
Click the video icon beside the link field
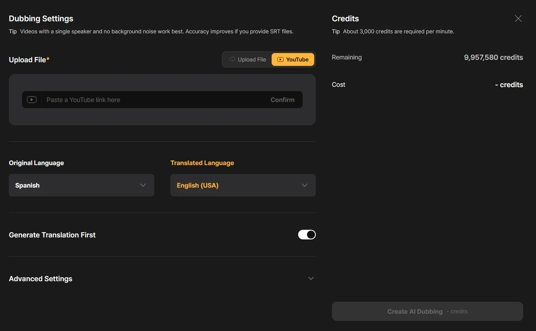point(32,100)
